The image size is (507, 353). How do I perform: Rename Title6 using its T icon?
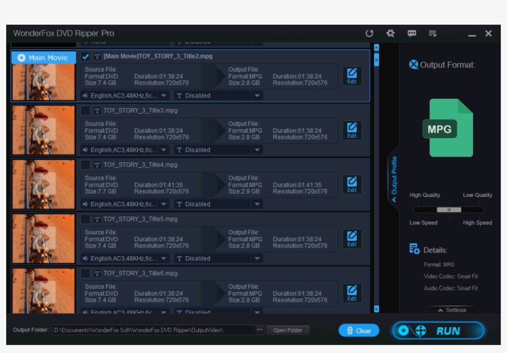click(96, 273)
